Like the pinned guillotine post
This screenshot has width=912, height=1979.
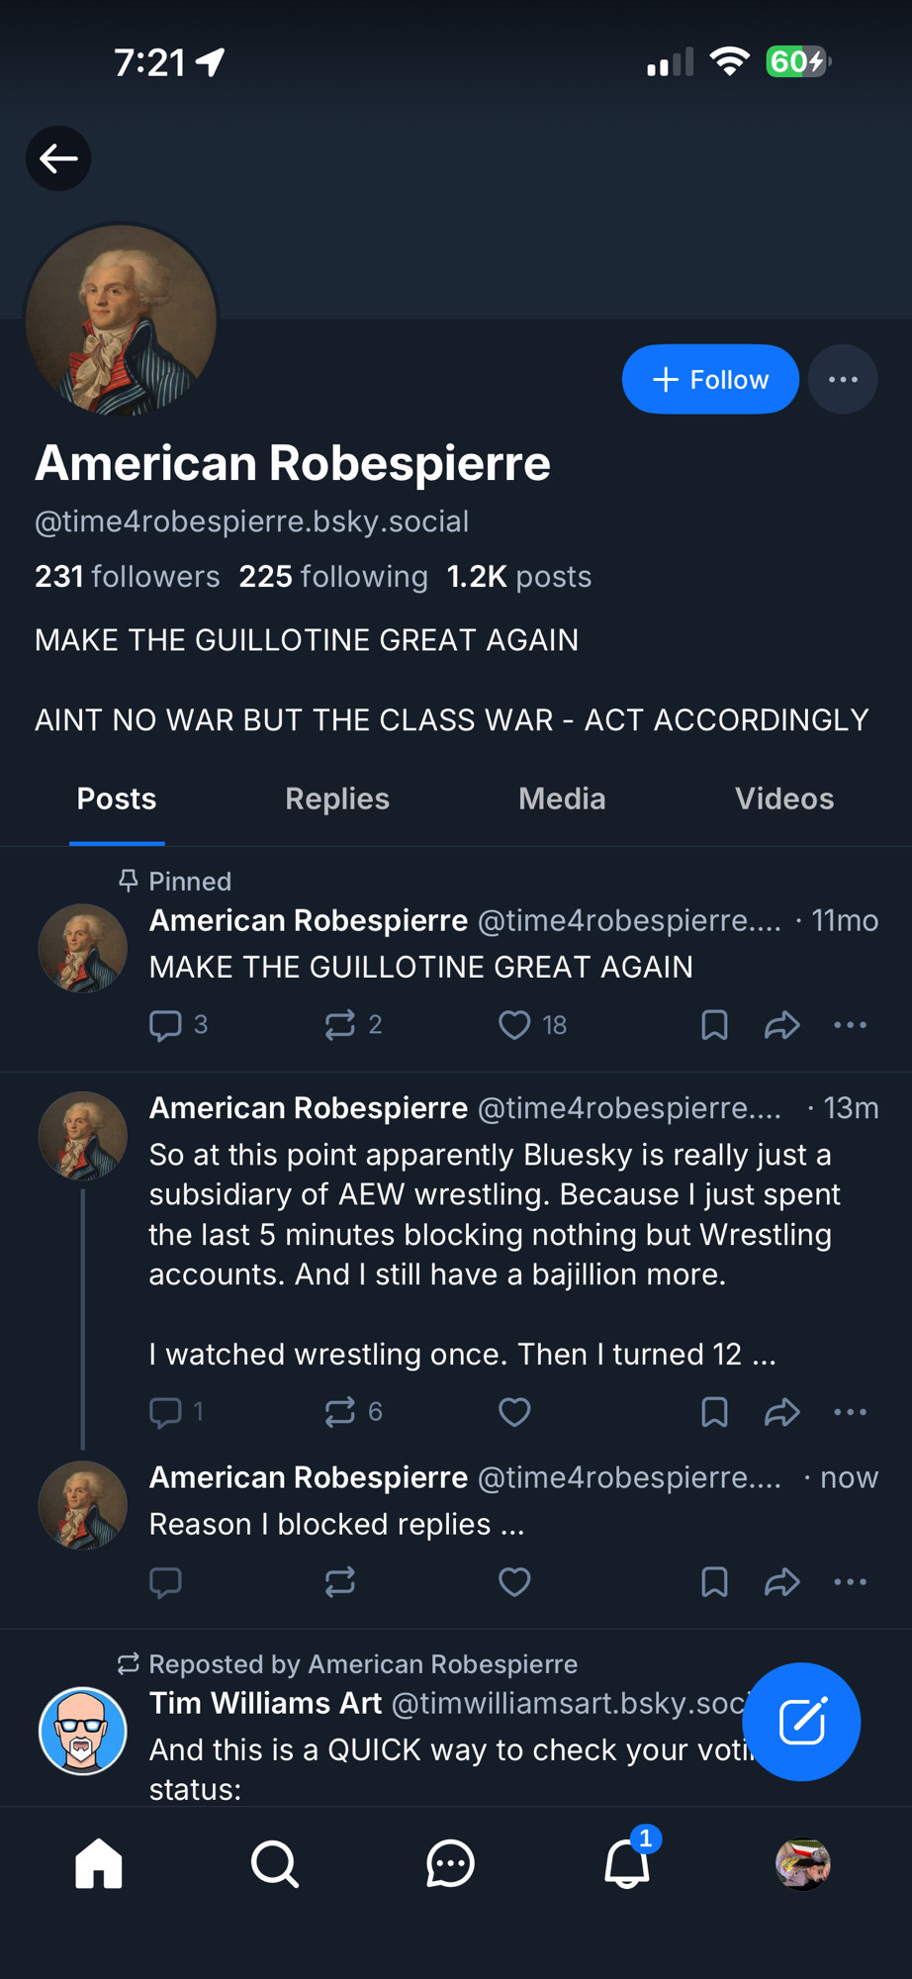514,1025
